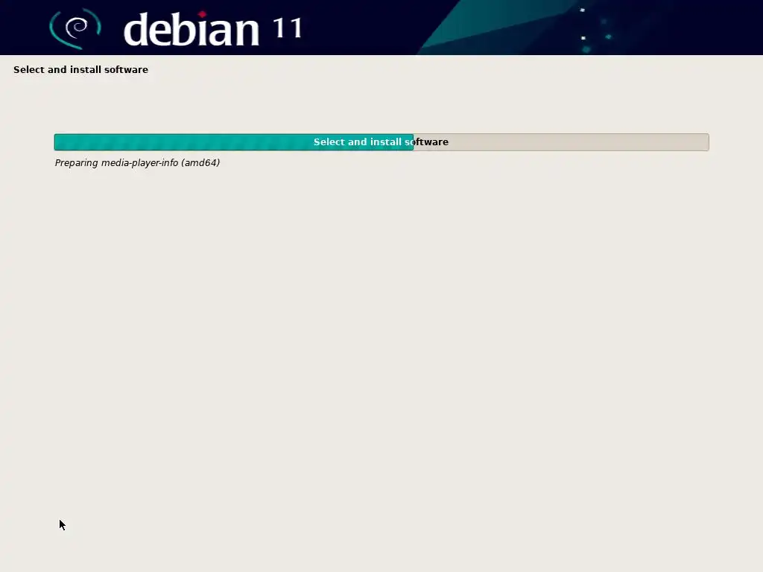Click the 'Preparing media-player-info (amd64)' status text

(x=137, y=163)
